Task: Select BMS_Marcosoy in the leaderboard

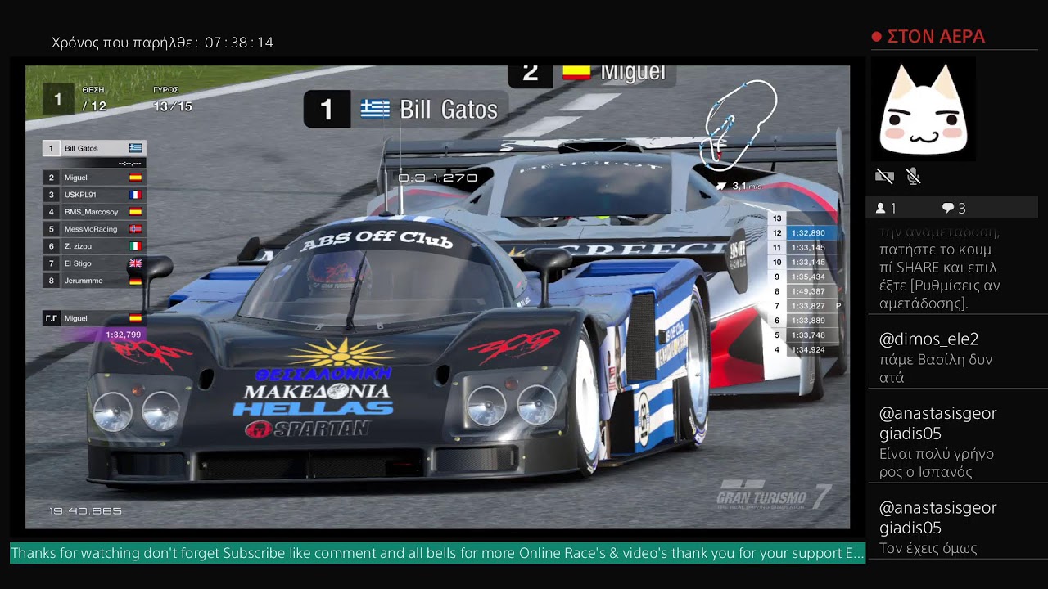Action: (x=94, y=212)
